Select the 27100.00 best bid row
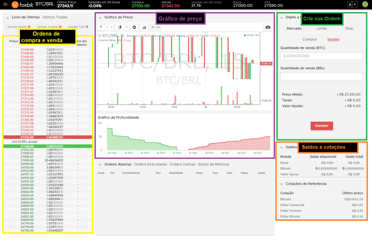This screenshot has width=372, height=240. click(x=48, y=146)
